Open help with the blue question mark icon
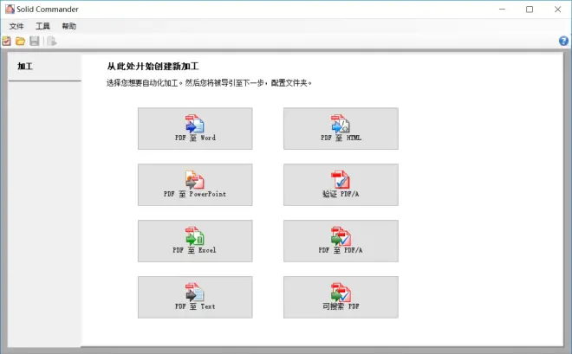The width and height of the screenshot is (572, 354). 563,41
